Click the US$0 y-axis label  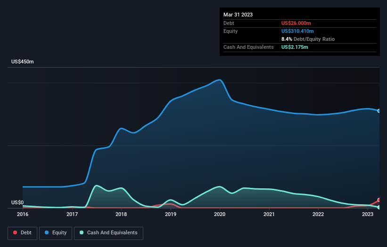pos(17,202)
